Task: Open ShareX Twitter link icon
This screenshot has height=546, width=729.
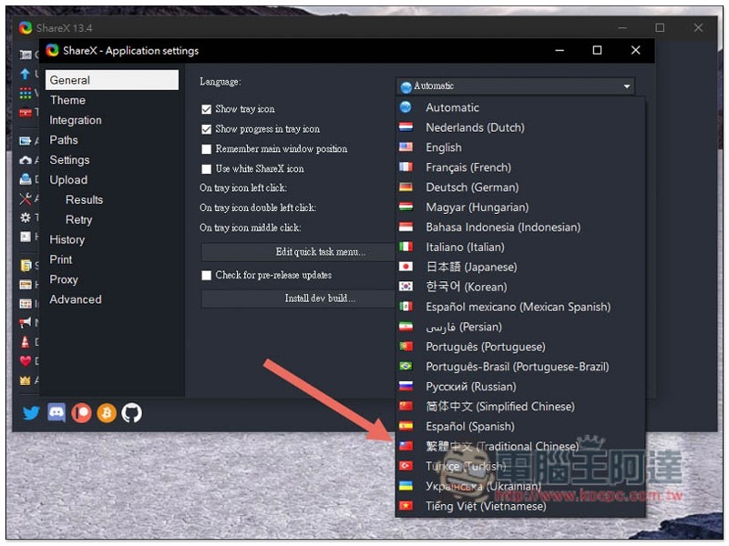Action: [31, 413]
